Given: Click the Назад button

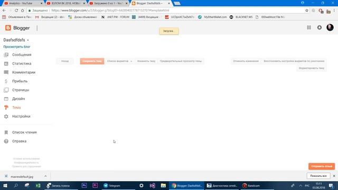Looking at the screenshot, I should [65, 61].
